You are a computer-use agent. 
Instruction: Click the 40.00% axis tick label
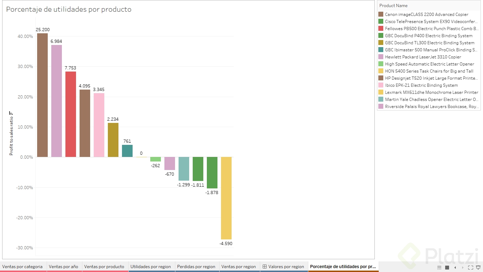(25, 36)
